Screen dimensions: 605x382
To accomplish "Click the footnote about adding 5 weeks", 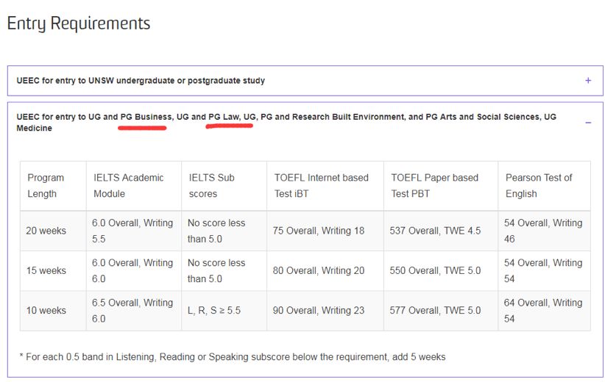I will pyautogui.click(x=233, y=357).
